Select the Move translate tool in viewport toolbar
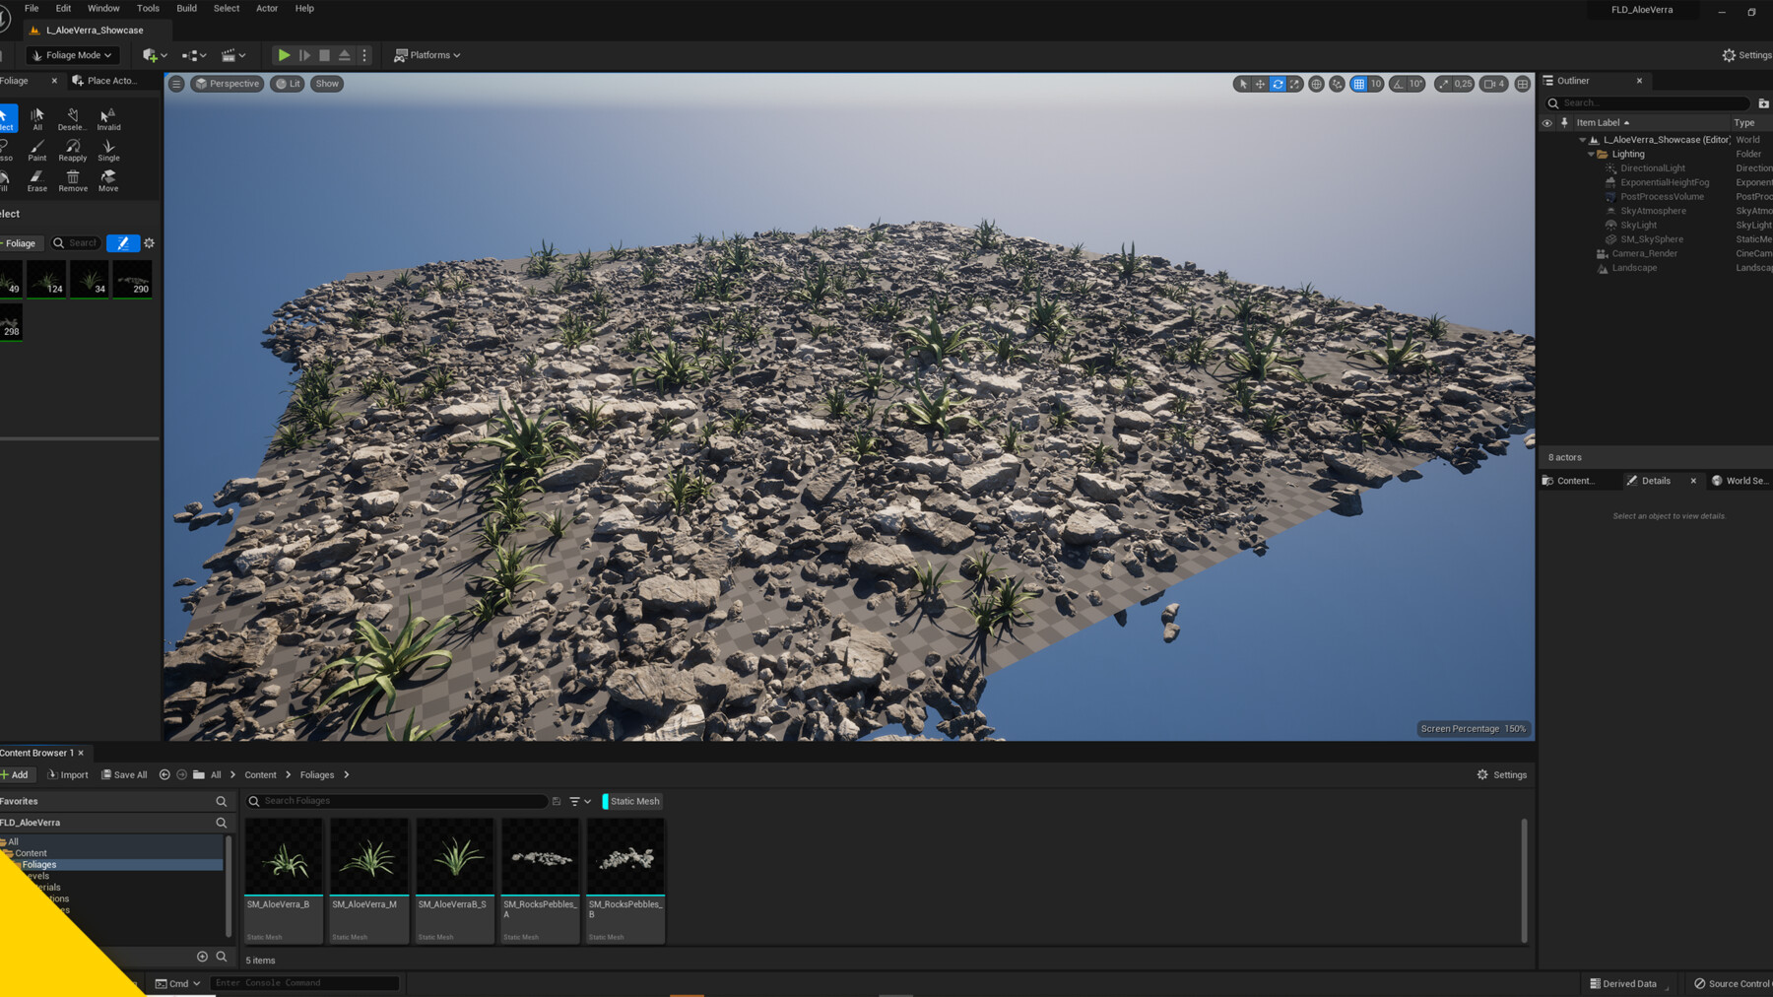The width and height of the screenshot is (1773, 997). point(1261,84)
